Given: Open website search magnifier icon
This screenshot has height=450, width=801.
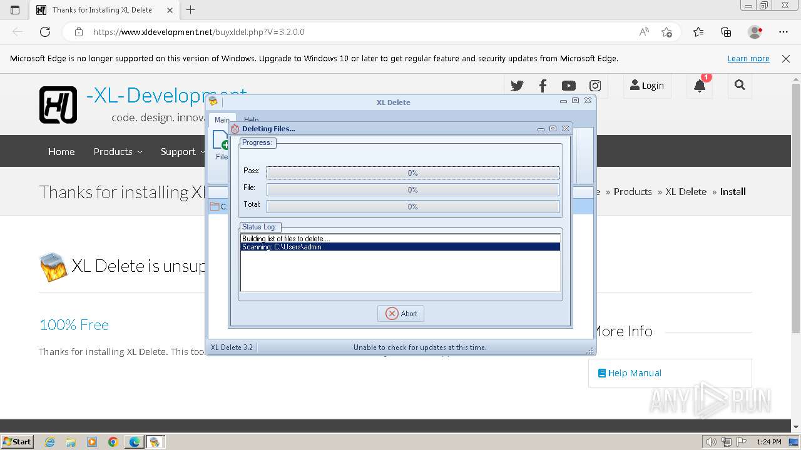Looking at the screenshot, I should [740, 85].
